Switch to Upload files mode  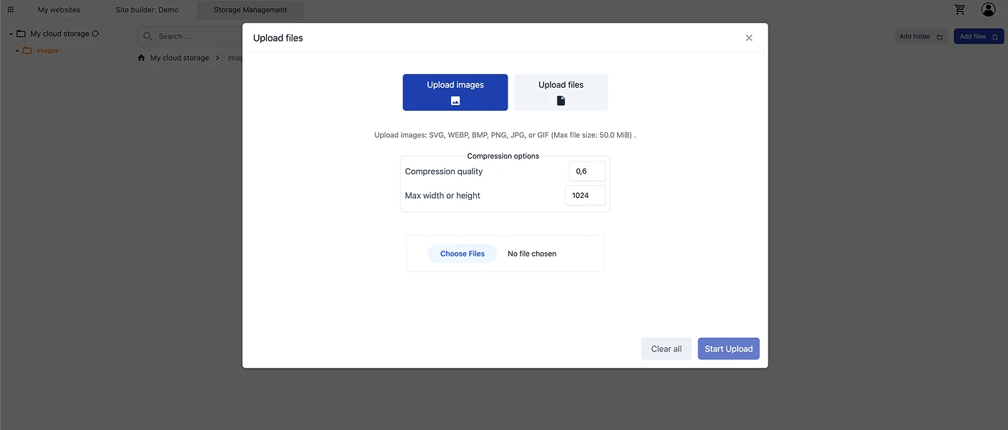[x=560, y=92]
